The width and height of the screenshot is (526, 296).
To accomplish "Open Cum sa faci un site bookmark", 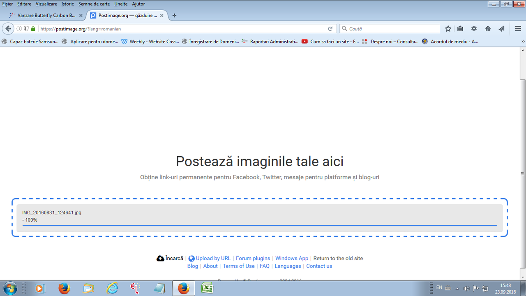I will click(330, 42).
